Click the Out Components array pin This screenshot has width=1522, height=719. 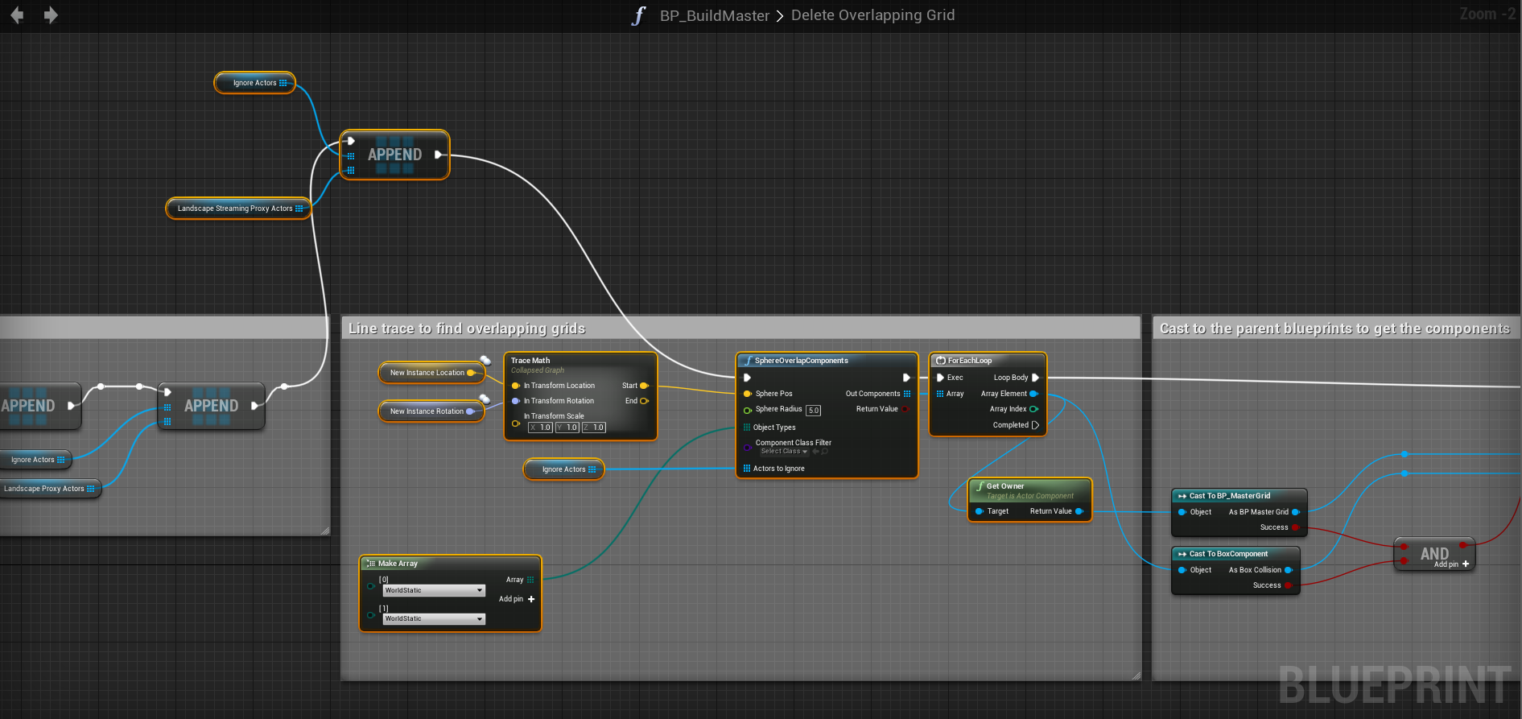(x=907, y=394)
